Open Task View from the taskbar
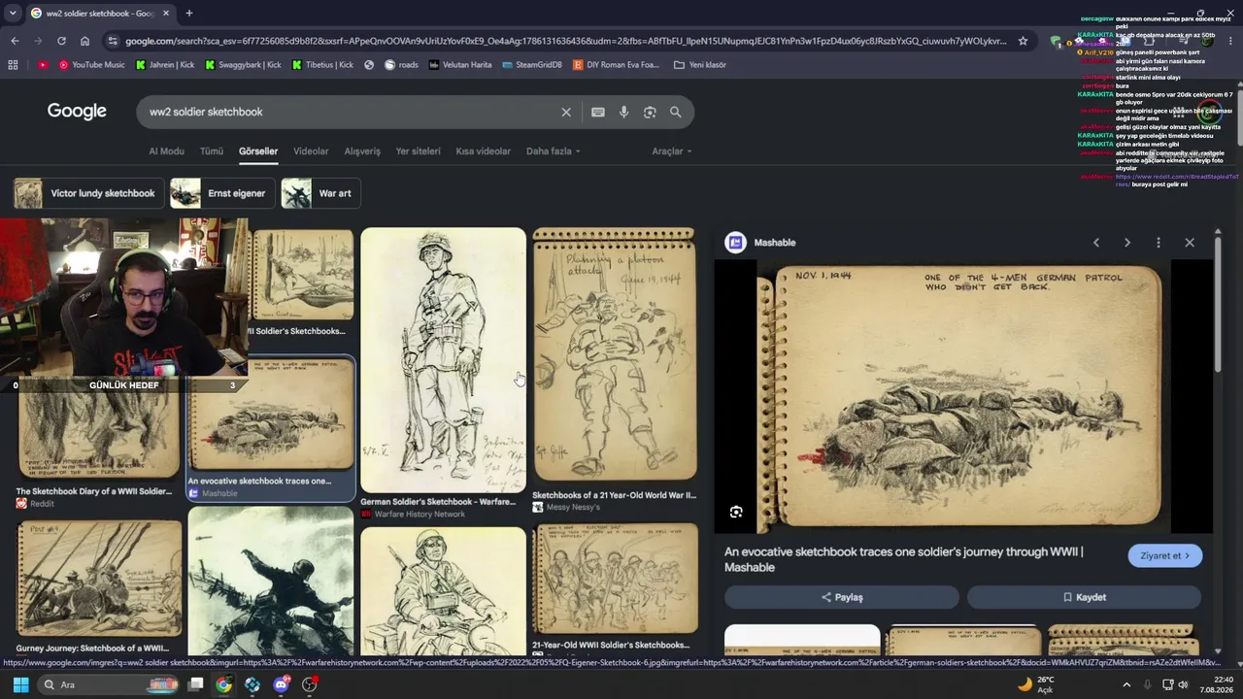1243x699 pixels. (x=195, y=684)
